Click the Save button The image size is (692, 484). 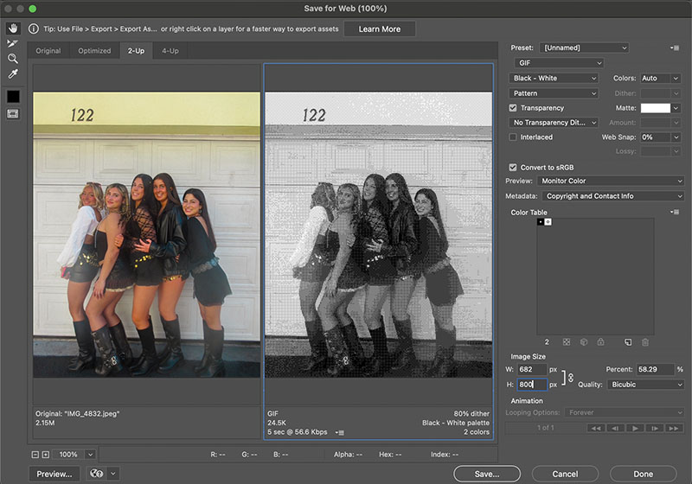pos(486,474)
